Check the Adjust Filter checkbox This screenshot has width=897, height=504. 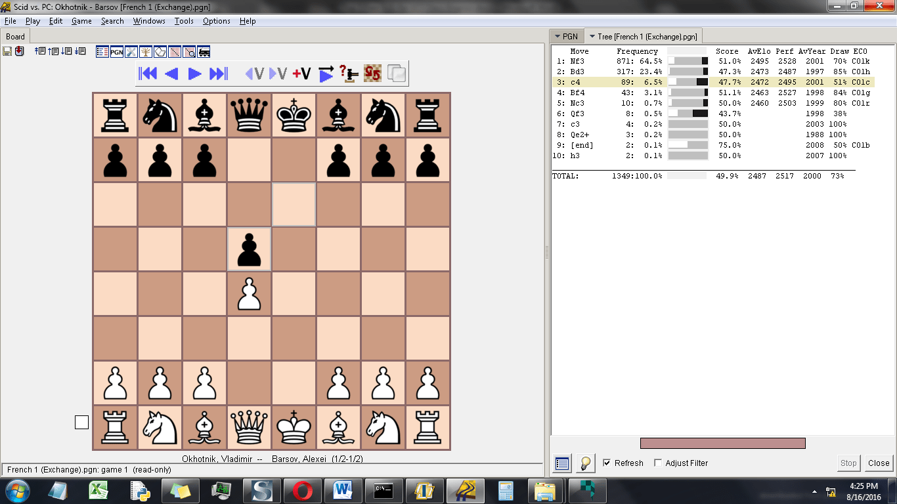658,463
